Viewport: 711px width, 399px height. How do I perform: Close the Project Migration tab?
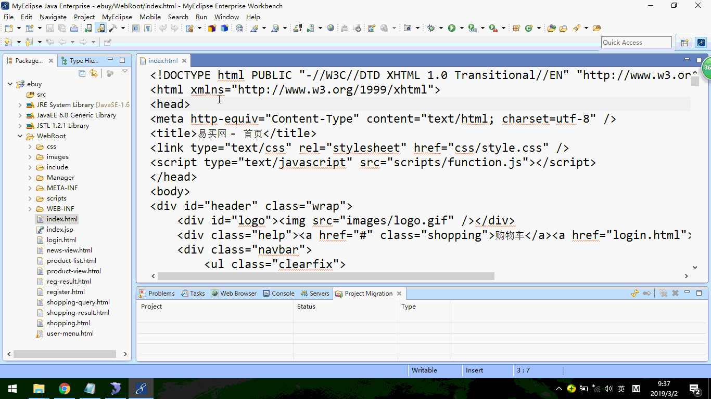399,294
